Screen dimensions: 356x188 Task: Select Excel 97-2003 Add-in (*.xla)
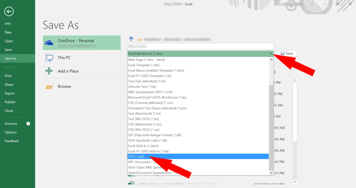point(198,151)
